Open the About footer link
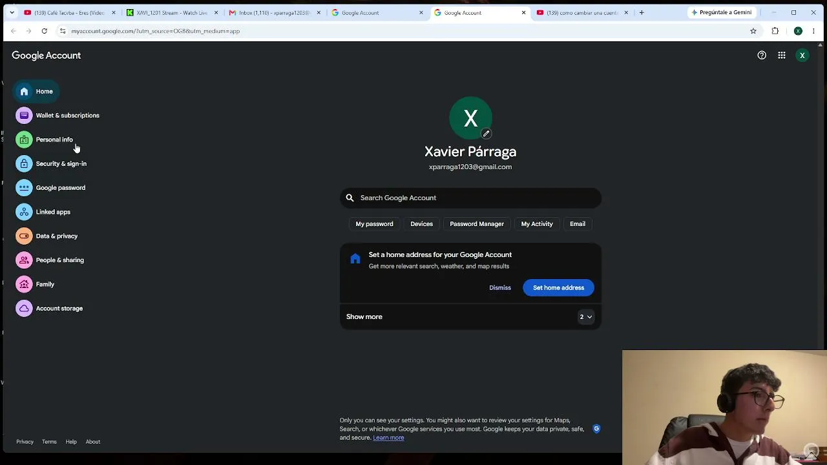The image size is (827, 465). click(93, 442)
